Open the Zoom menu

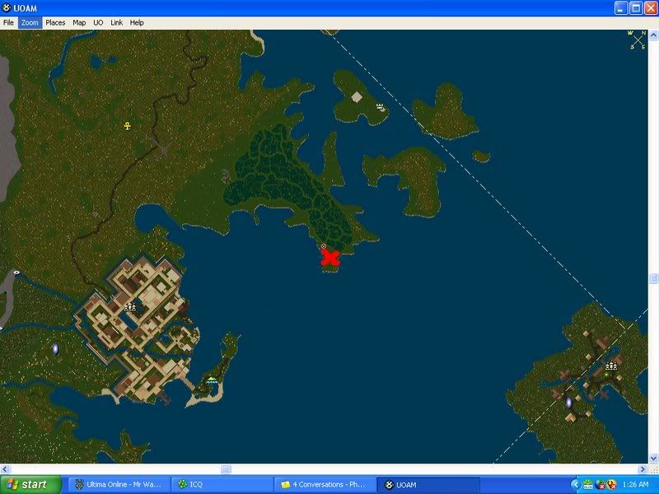coord(30,23)
